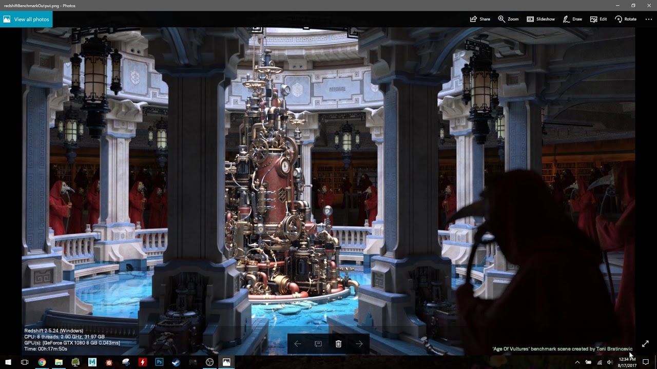
Task: Open File Explorer from the taskbar
Action: tap(59, 362)
